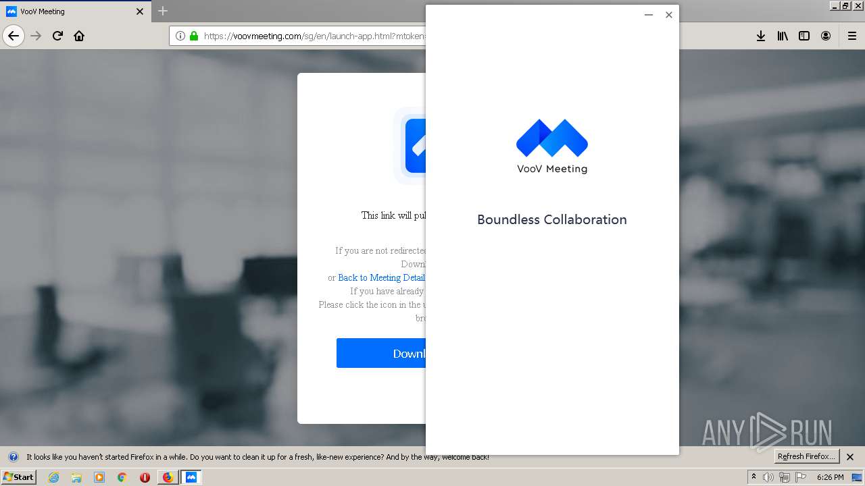
Task: Minimize the VooV Meeting splash window
Action: pyautogui.click(x=649, y=15)
